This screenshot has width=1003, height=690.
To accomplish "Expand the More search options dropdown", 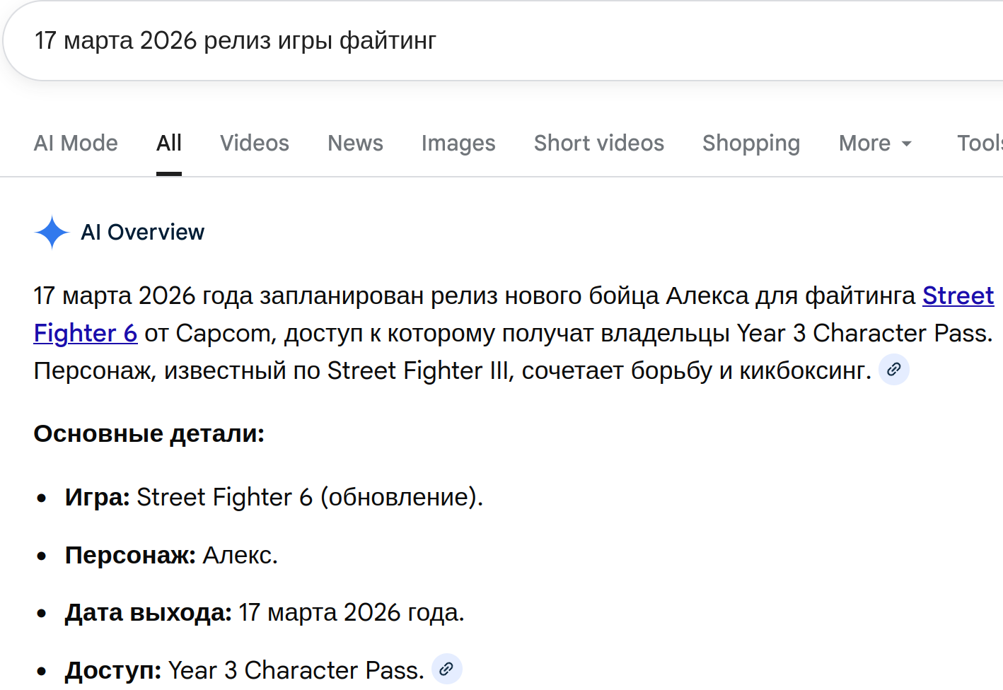I will (864, 143).
